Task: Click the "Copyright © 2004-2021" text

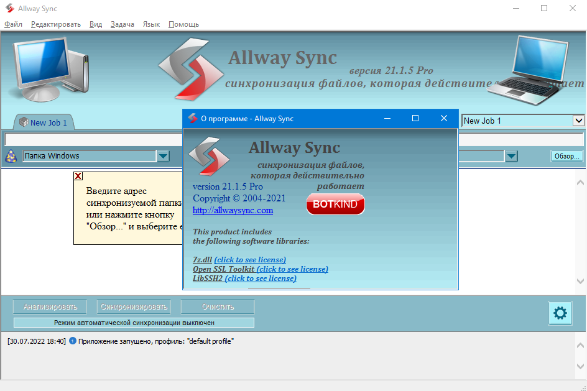Action: [x=239, y=198]
